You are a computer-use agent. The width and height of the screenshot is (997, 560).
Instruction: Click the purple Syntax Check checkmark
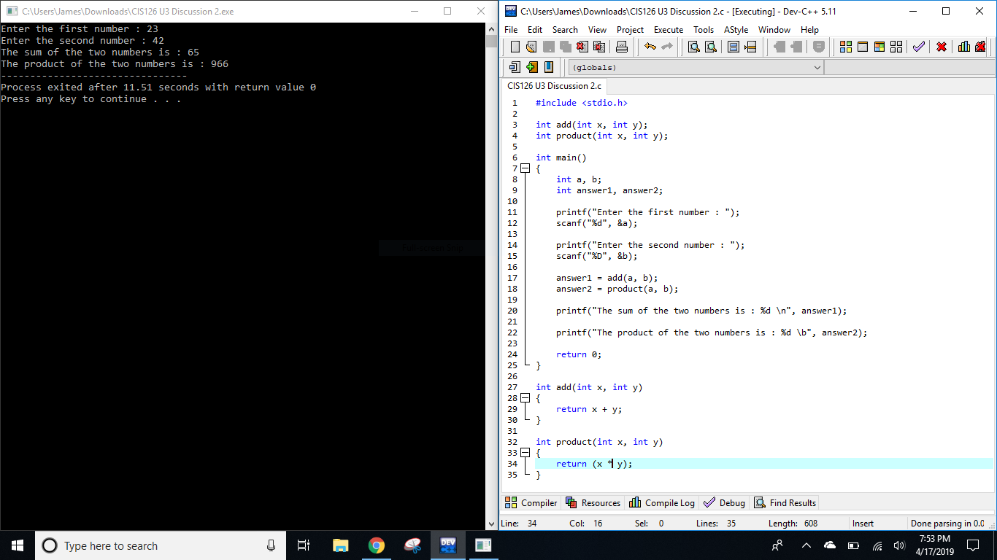[x=919, y=47]
